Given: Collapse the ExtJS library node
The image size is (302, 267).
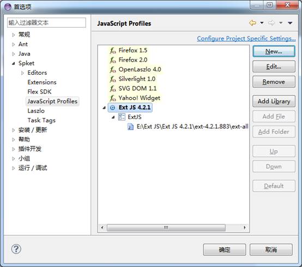Looking at the screenshot, I should click(x=113, y=117).
